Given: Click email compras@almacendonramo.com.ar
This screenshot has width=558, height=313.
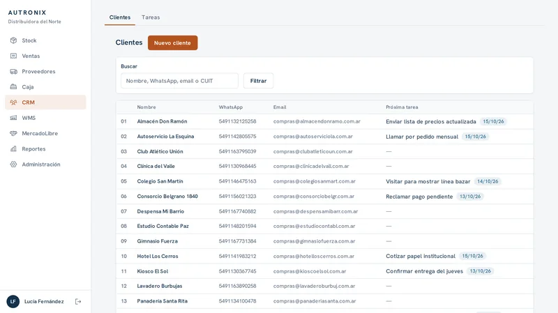Looking at the screenshot, I should click(317, 121).
